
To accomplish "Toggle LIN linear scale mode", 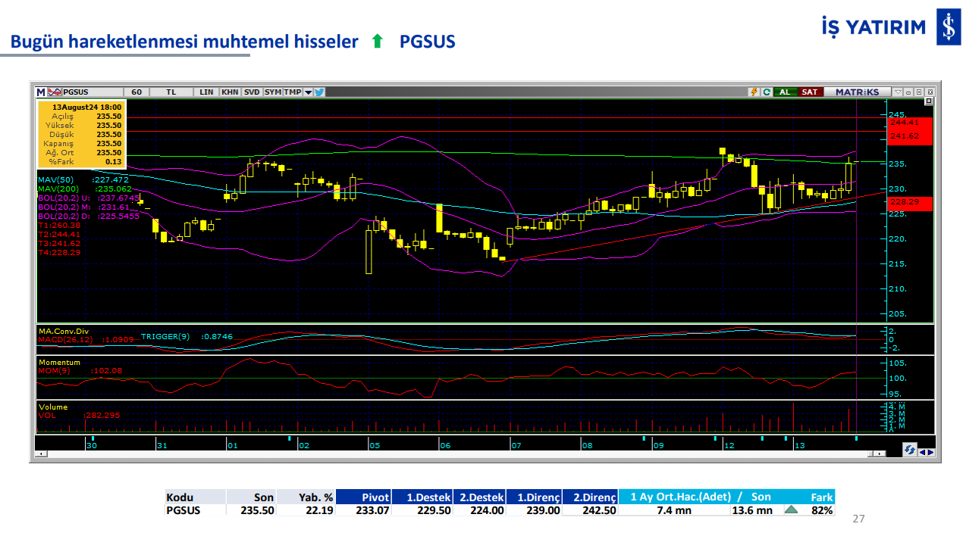I will point(205,92).
